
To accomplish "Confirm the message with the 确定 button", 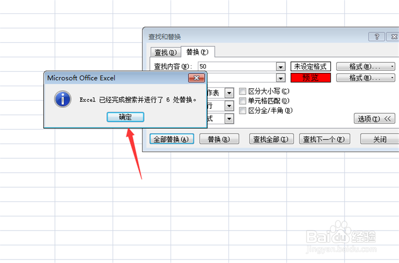I will [125, 117].
